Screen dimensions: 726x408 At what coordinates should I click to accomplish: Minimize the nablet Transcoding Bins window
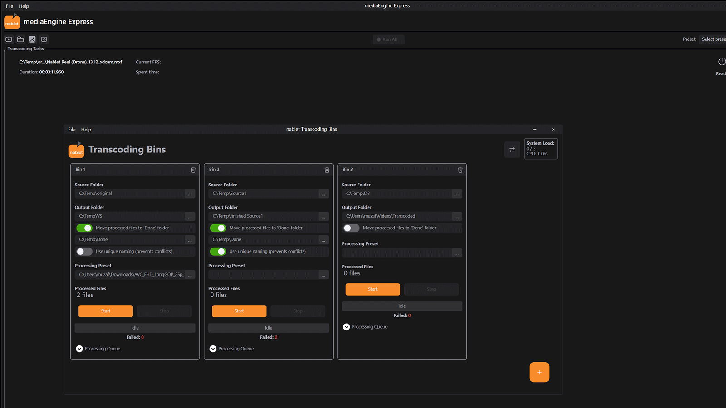click(x=535, y=130)
